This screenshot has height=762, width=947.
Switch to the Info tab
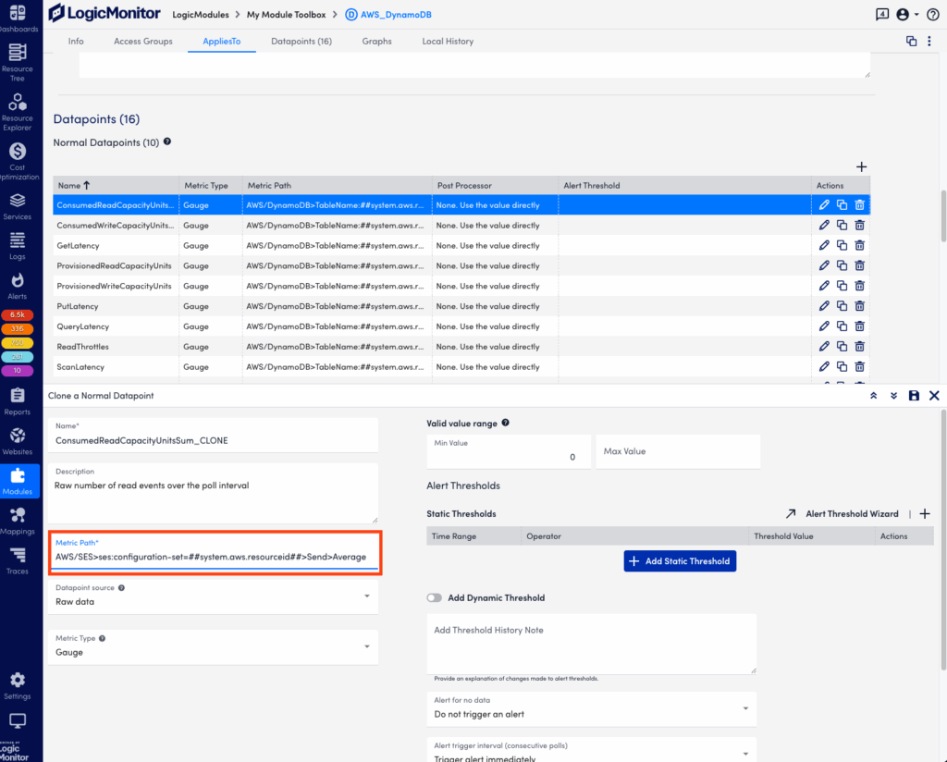(76, 41)
